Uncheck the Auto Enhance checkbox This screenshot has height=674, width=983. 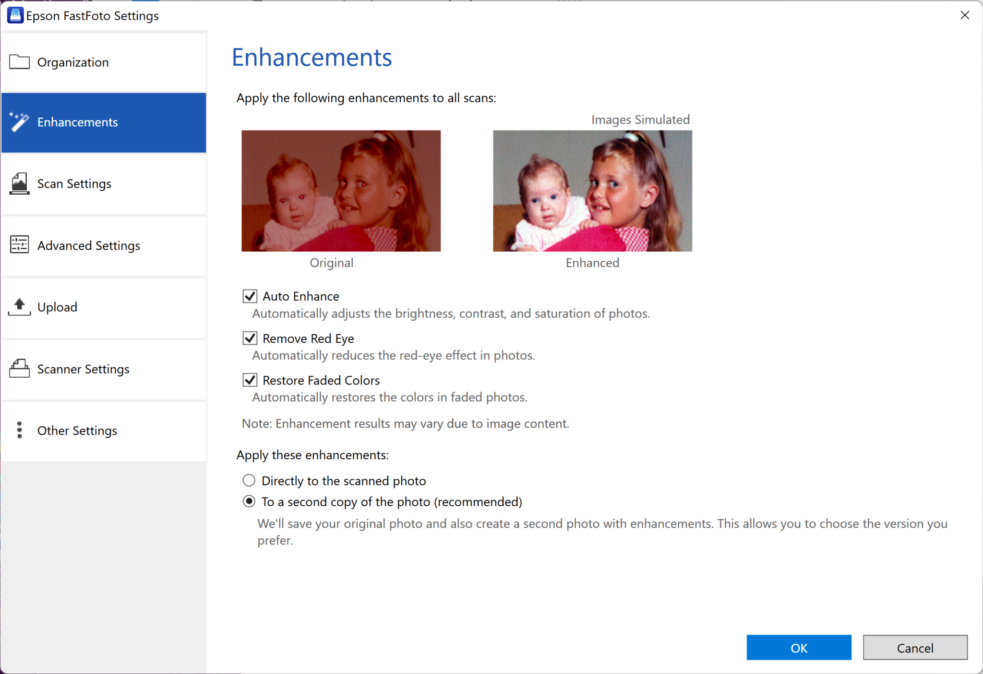click(x=250, y=296)
